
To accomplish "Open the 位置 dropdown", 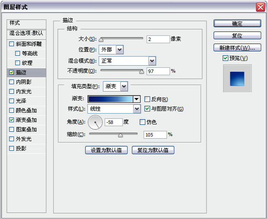I will pos(119,50).
